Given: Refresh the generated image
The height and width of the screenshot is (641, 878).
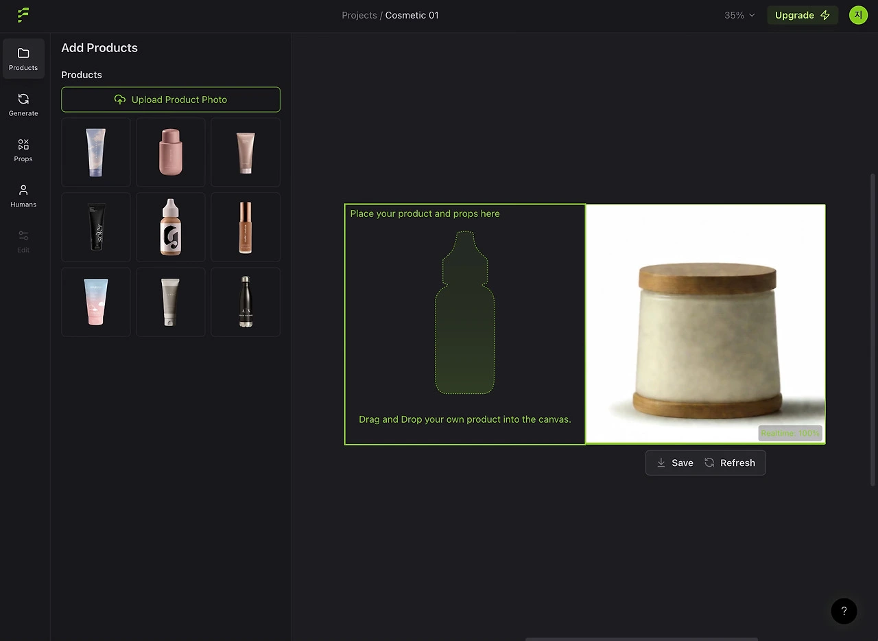Looking at the screenshot, I should point(730,463).
